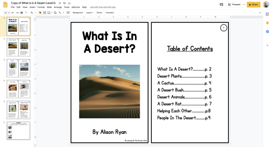Expand image insert options arrow
The height and width of the screenshot is (147, 271).
(52, 13)
